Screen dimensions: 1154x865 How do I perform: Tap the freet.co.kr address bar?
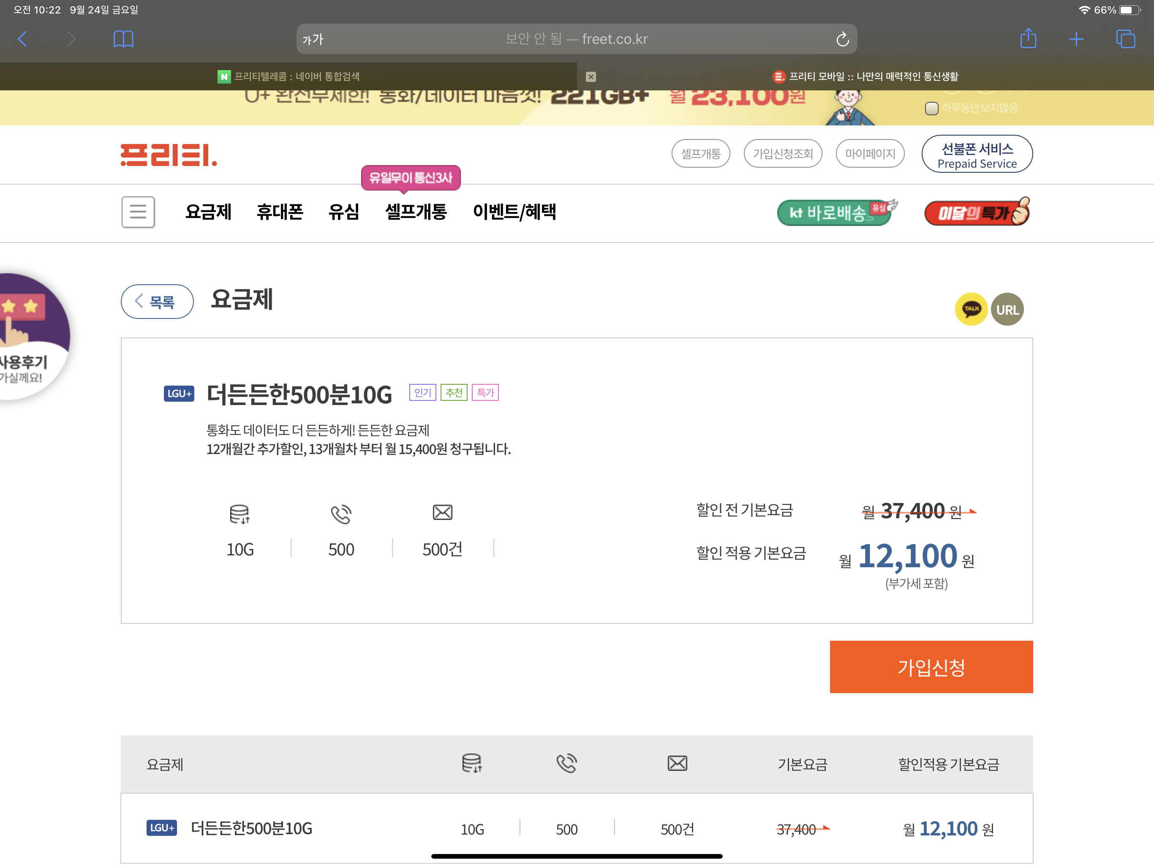click(577, 39)
